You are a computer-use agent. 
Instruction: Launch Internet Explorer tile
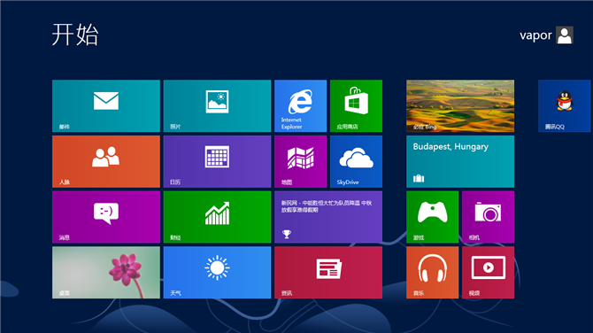[x=300, y=105]
